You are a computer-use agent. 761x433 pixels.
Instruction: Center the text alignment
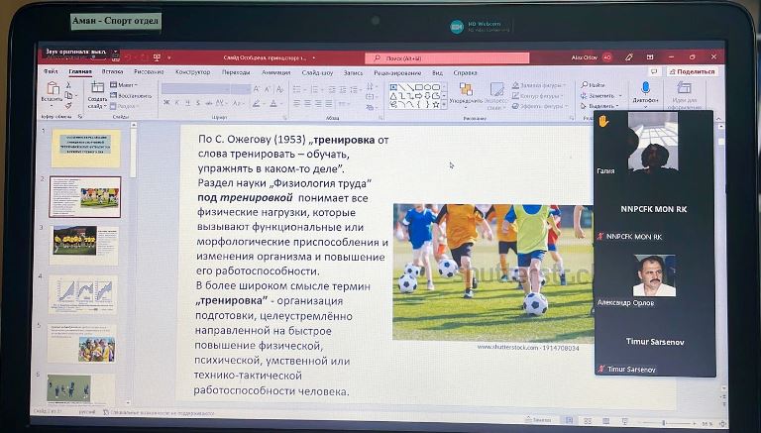(307, 103)
